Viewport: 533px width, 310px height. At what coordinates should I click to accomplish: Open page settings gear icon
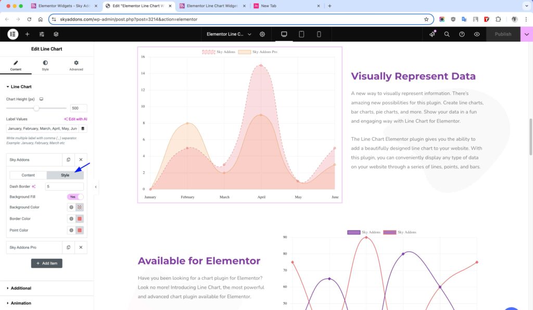[262, 34]
